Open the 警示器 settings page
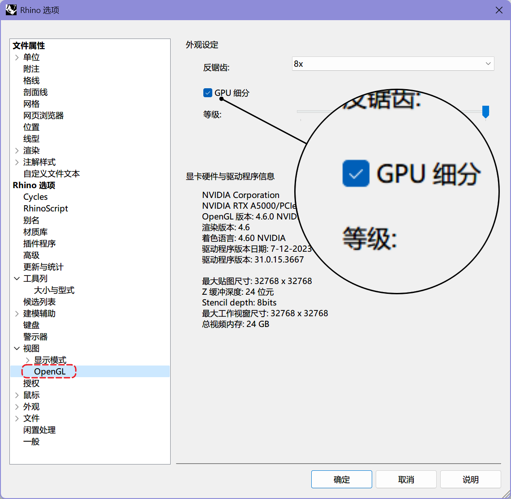The height and width of the screenshot is (499, 511). pos(35,337)
